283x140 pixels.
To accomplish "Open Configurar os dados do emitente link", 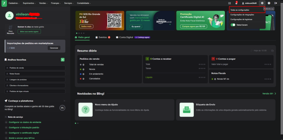I will click(x=25, y=122).
